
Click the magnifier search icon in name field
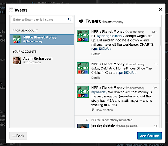pos(70,19)
